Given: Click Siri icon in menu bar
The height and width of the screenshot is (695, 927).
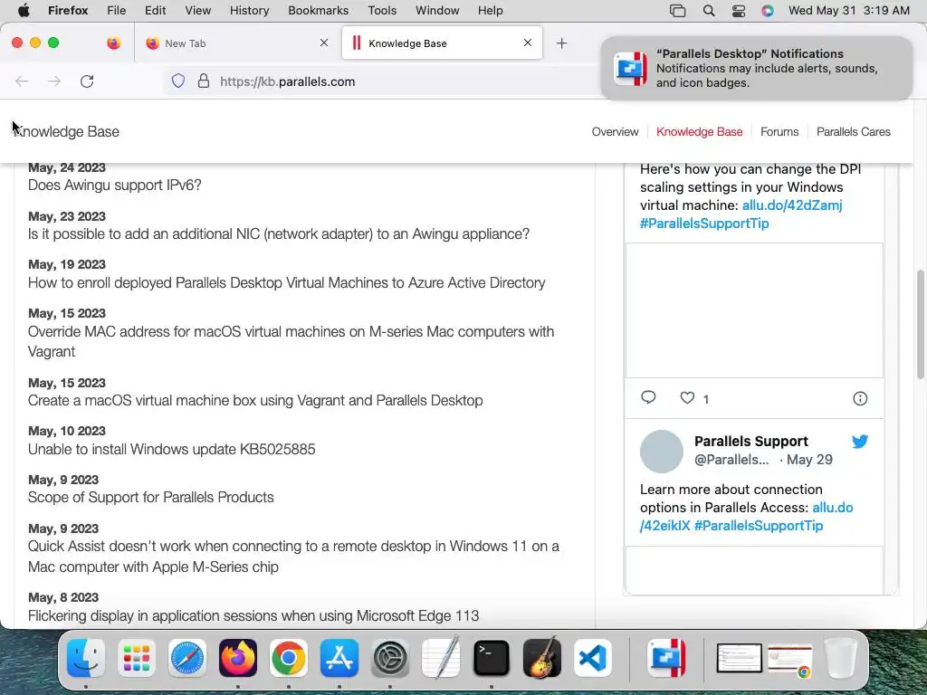Looking at the screenshot, I should (x=768, y=11).
